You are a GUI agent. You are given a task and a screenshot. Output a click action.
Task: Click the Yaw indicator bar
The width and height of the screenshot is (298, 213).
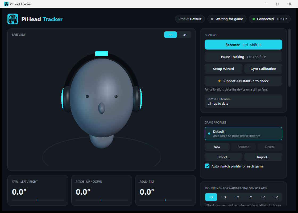point(38,200)
